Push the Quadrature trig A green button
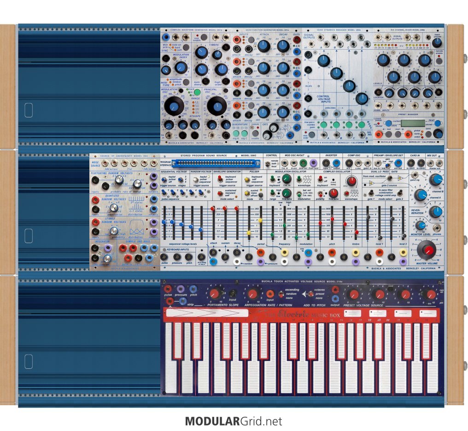Viewport: 468px width, 431px height. tap(236, 133)
